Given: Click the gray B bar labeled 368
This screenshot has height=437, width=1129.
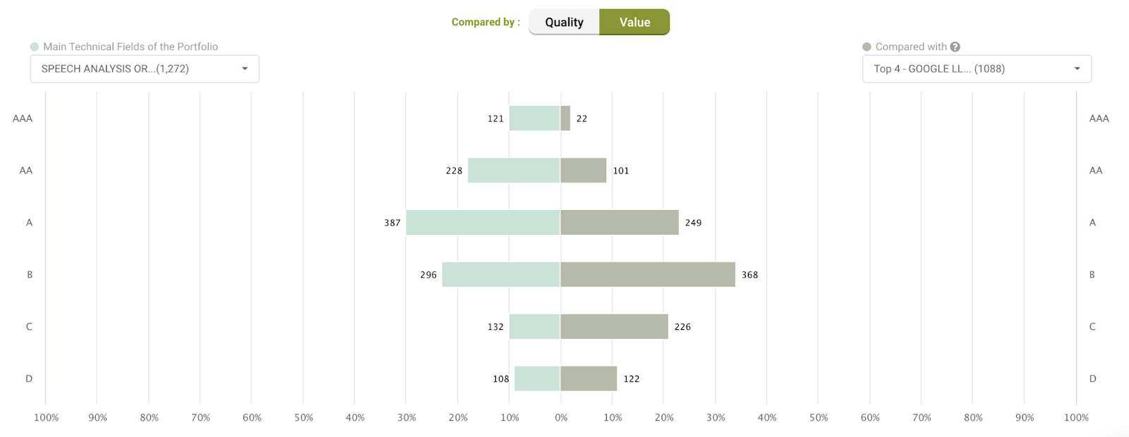Looking at the screenshot, I should point(648,275).
